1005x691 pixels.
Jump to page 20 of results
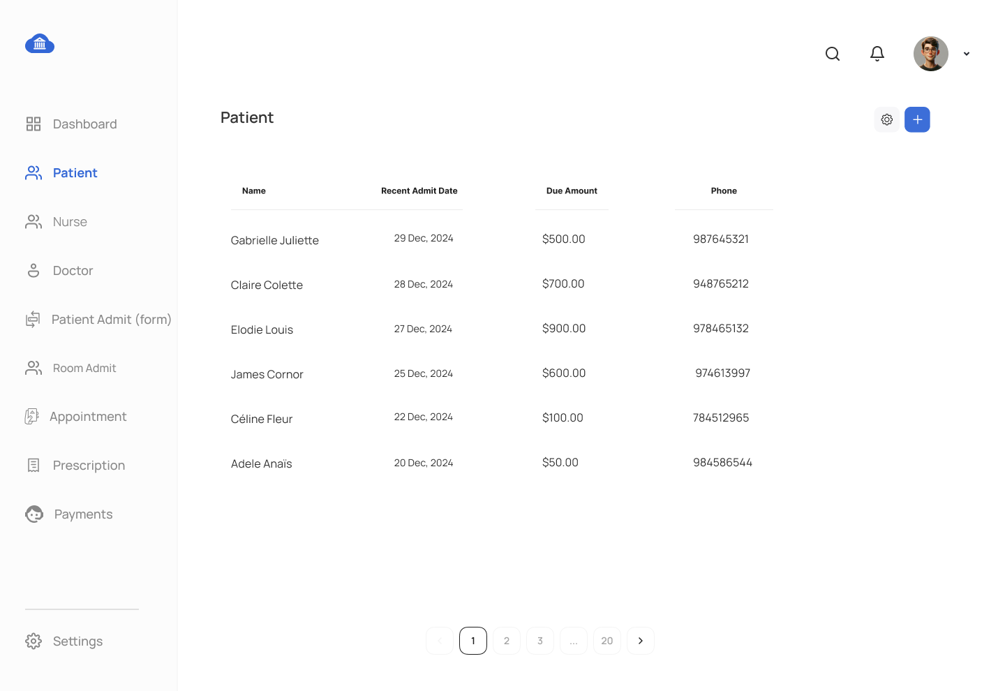pos(607,641)
